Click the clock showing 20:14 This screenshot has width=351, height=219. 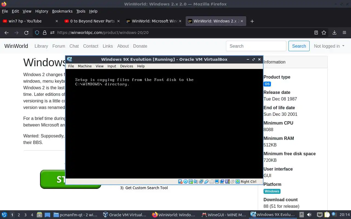pos(345,215)
